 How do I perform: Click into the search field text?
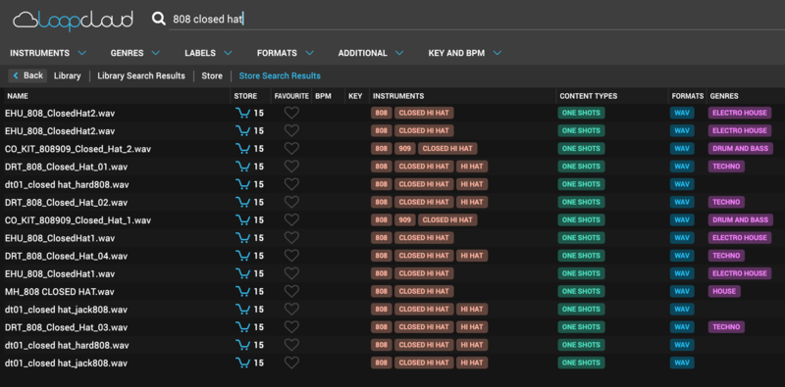[x=208, y=20]
